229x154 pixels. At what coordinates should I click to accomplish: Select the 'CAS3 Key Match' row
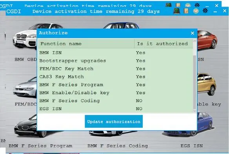[x=115, y=77]
